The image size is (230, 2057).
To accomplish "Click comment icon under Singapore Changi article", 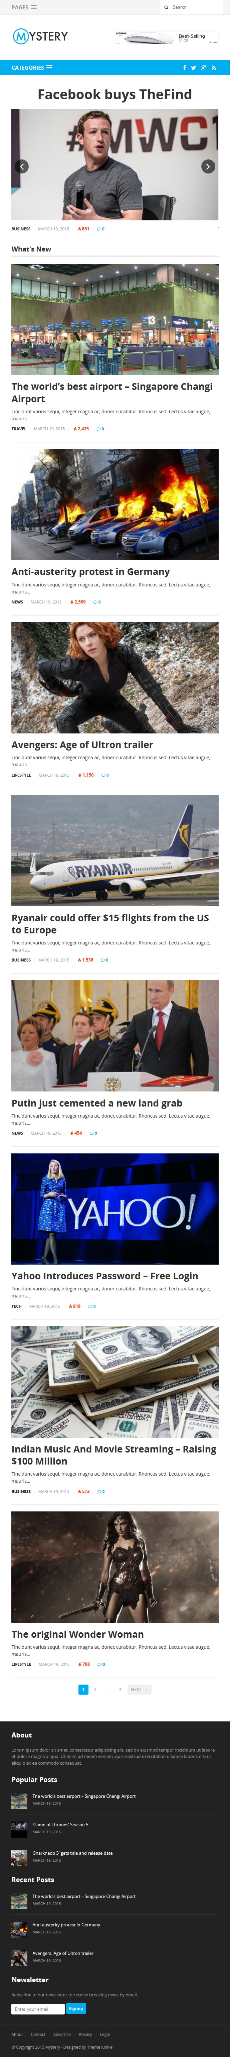I will click(x=98, y=429).
